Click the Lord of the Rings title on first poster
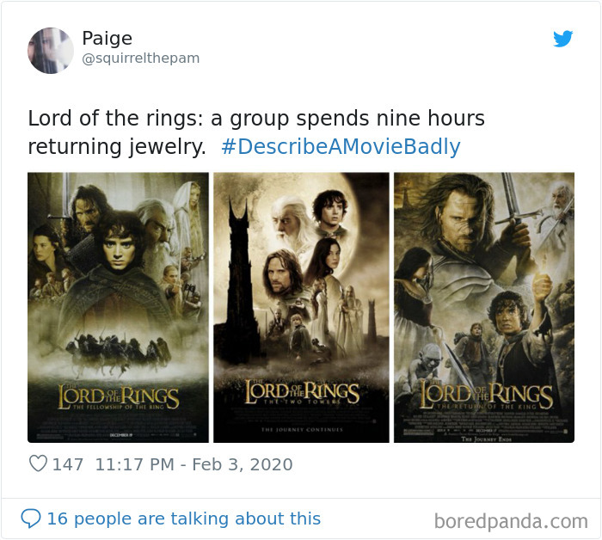 point(119,397)
